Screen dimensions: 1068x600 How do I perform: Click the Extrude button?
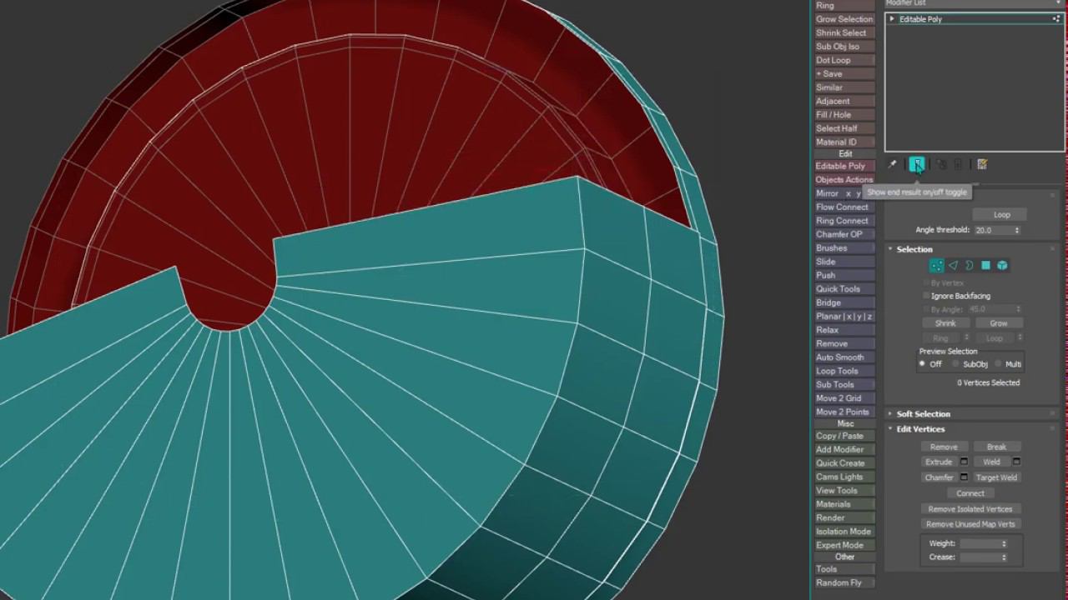click(x=939, y=462)
